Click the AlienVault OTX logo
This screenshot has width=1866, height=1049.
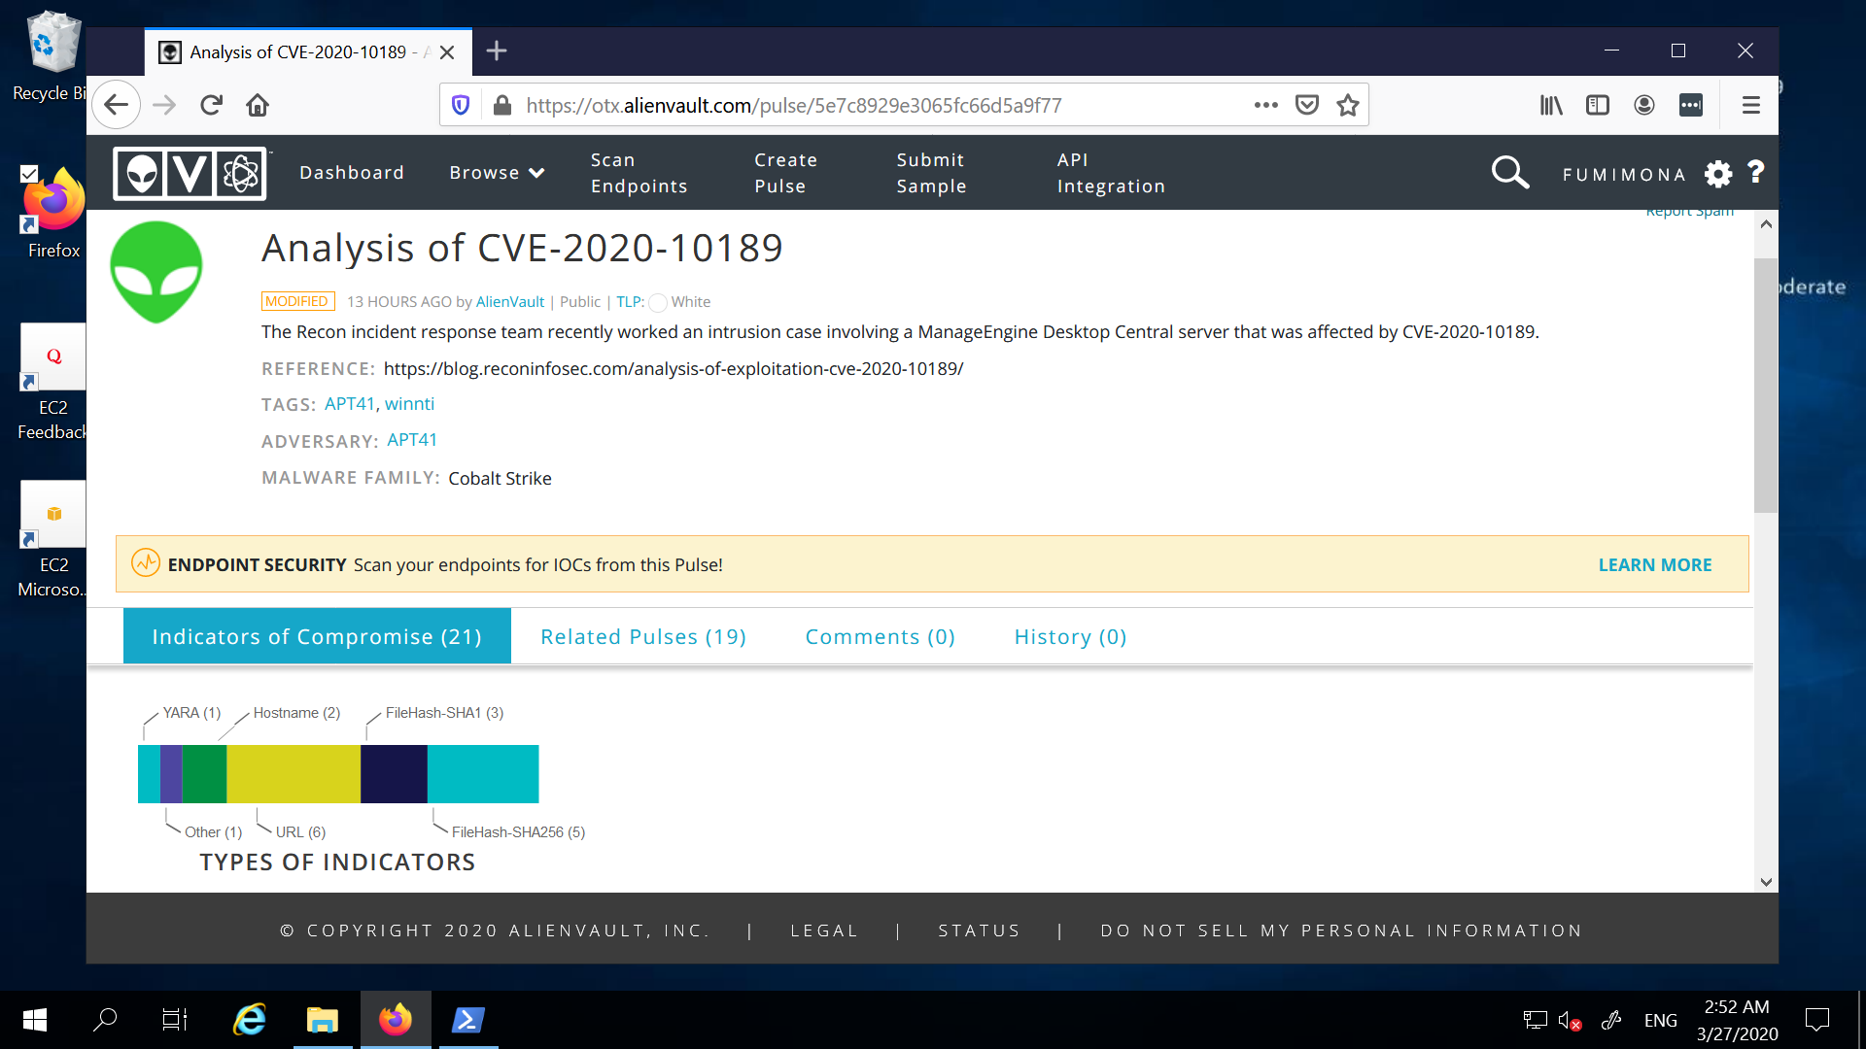[x=190, y=174]
